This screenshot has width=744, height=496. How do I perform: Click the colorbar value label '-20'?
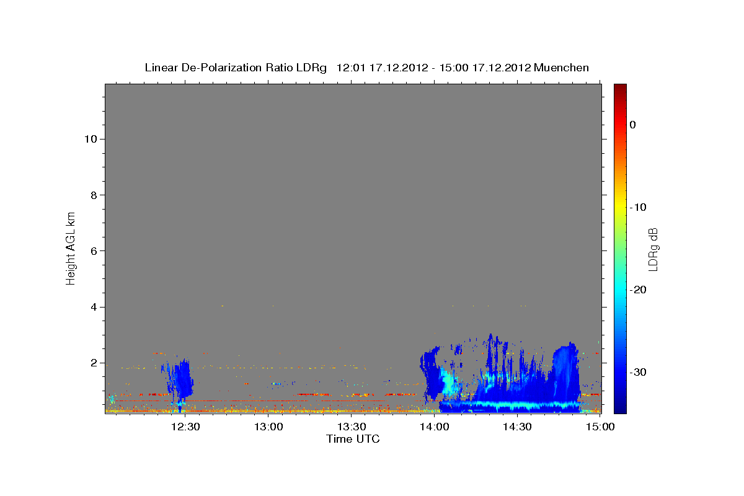tap(639, 290)
